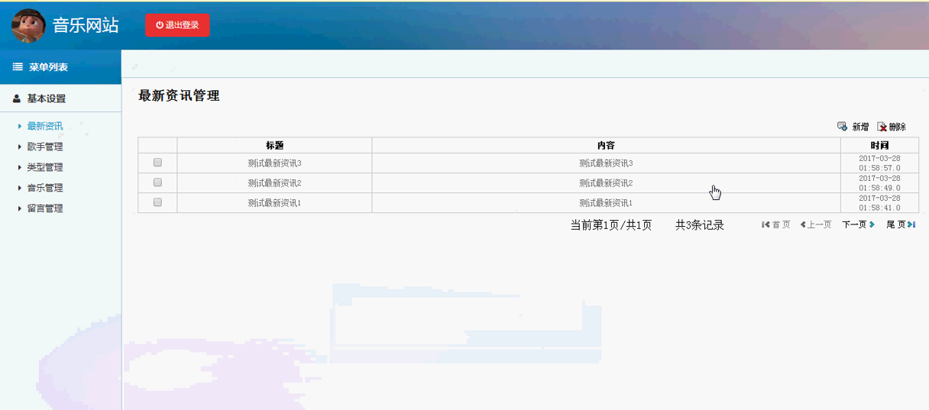The image size is (929, 410).
Task: Check the box for 测试最新资讯1 row
Action: click(157, 202)
